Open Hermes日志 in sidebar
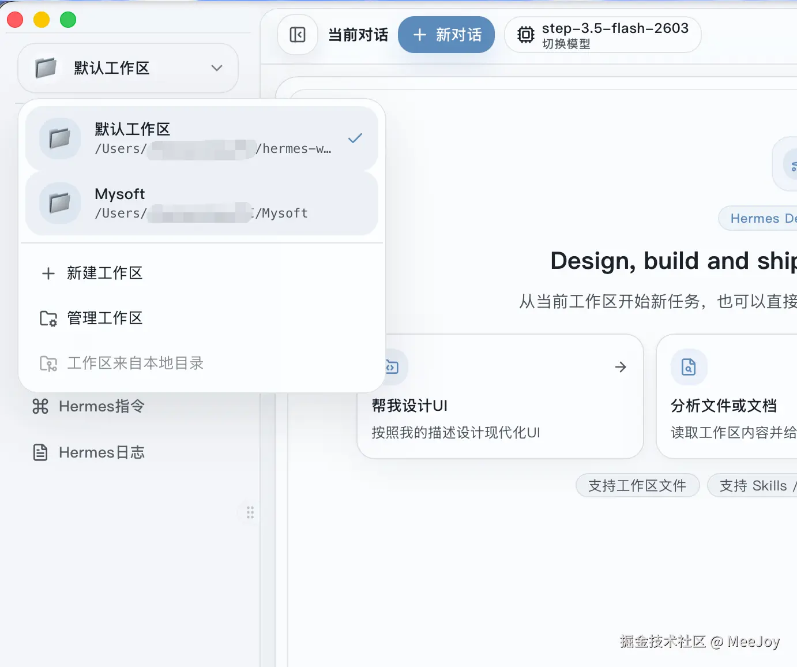 [x=88, y=452]
